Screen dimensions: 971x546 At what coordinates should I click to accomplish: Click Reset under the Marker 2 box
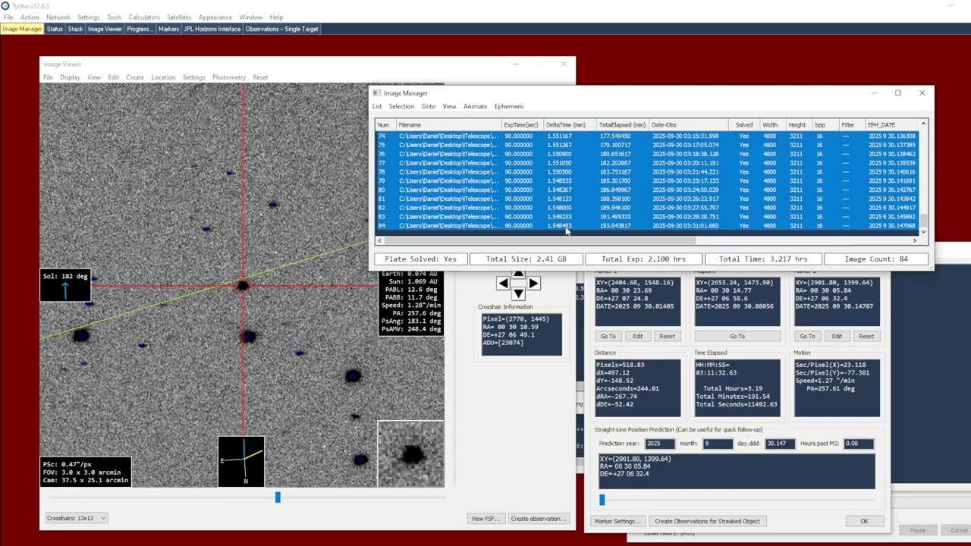[x=866, y=336]
